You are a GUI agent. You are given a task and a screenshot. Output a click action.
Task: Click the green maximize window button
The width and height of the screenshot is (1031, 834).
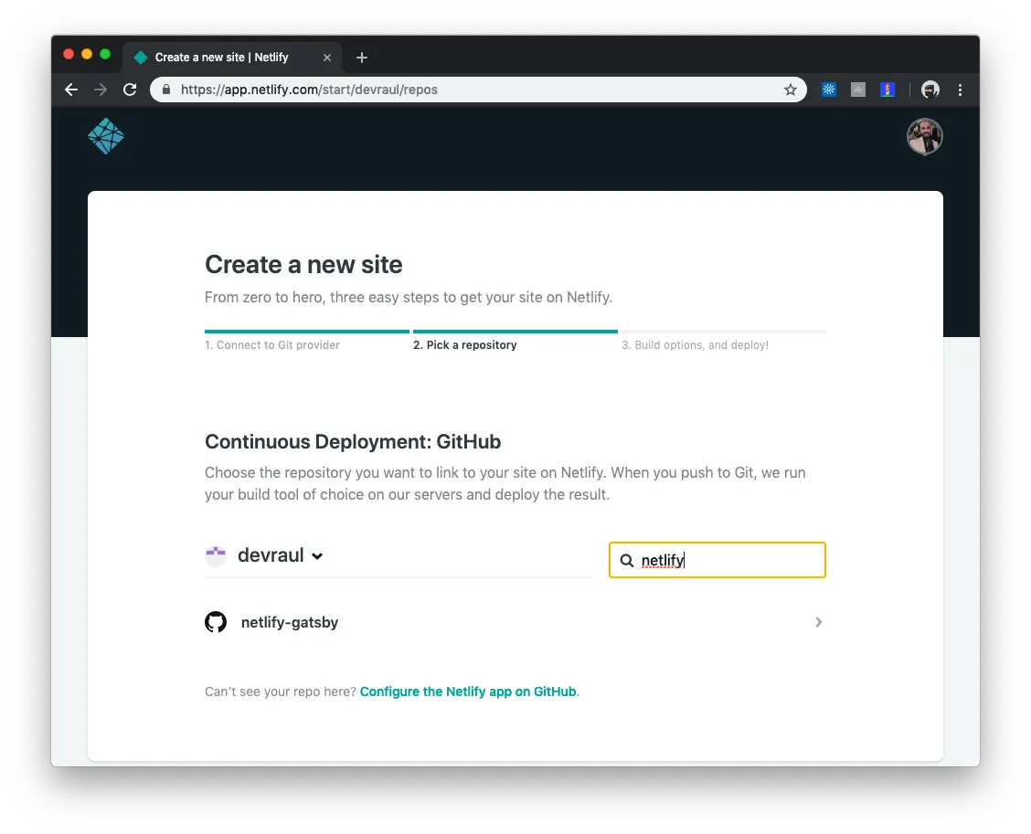tap(105, 54)
